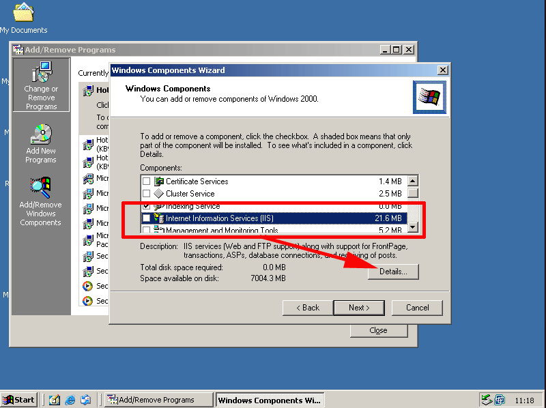Screen dimensions: 546x408
Task: Click the Windows Start button
Action: 18,400
